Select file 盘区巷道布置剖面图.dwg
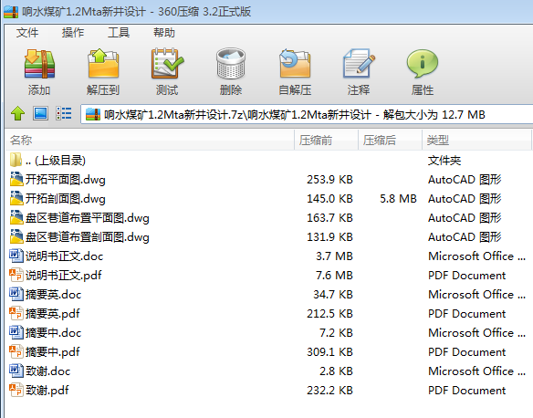Screen dimensions: 533x418 tap(269, 237)
